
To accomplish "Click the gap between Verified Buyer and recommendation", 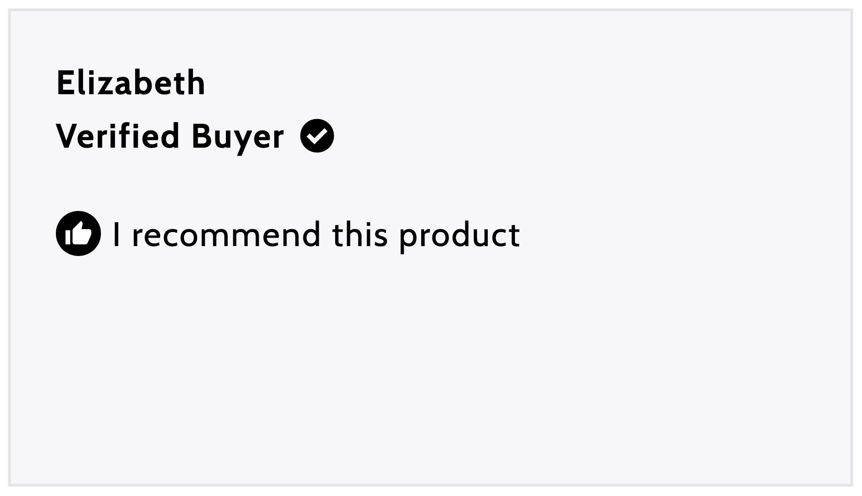I will tap(282, 183).
